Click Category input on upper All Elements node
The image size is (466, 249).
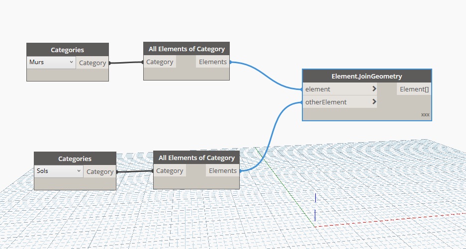pos(160,62)
